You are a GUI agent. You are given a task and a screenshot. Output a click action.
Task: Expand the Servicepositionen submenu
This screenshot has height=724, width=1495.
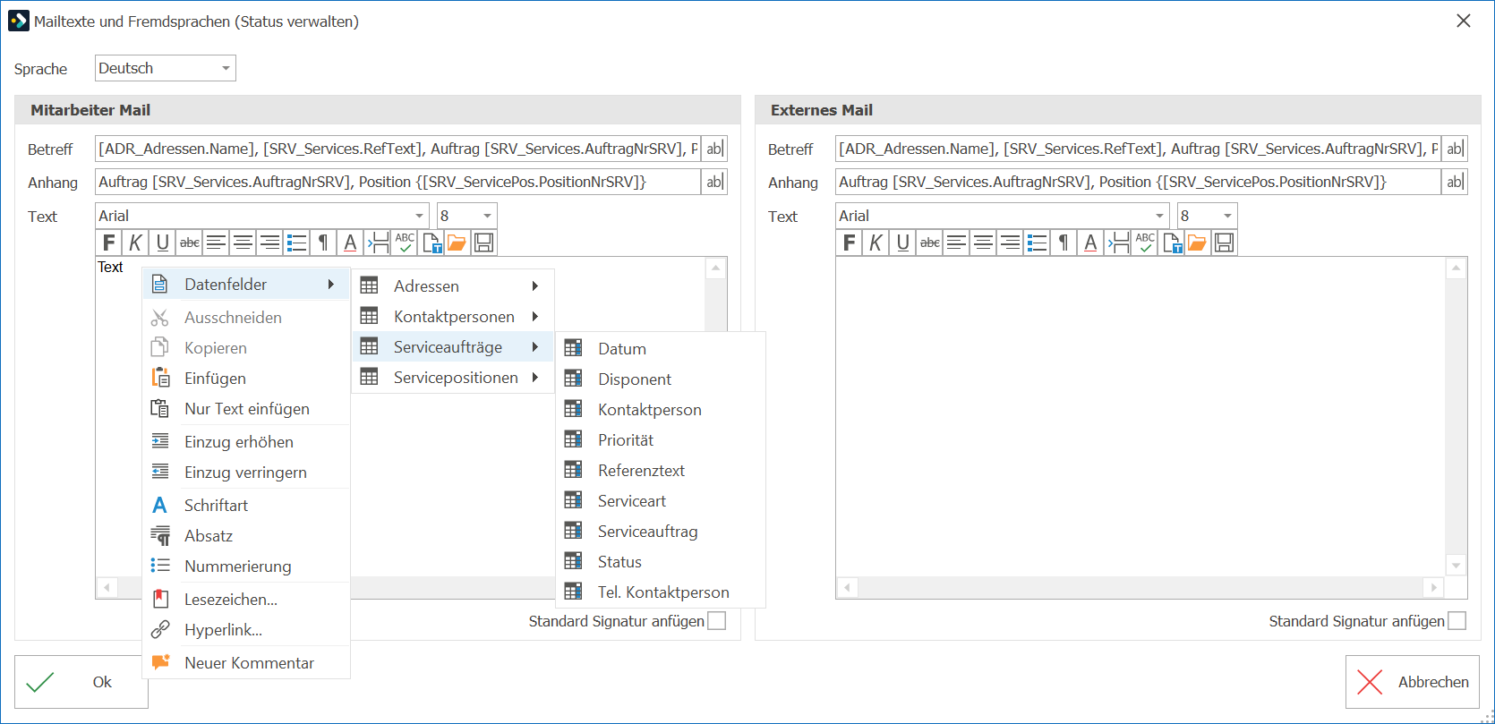[453, 378]
